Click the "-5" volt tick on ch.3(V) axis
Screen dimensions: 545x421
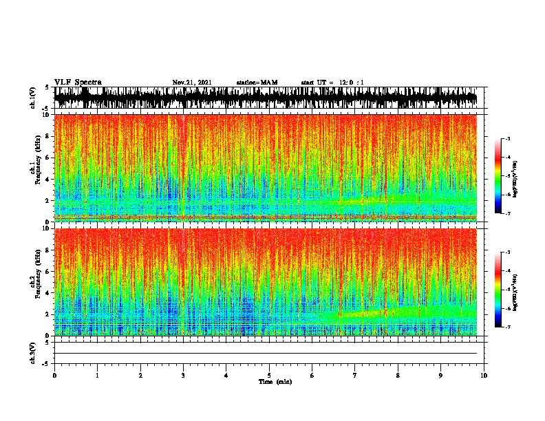tap(46, 364)
